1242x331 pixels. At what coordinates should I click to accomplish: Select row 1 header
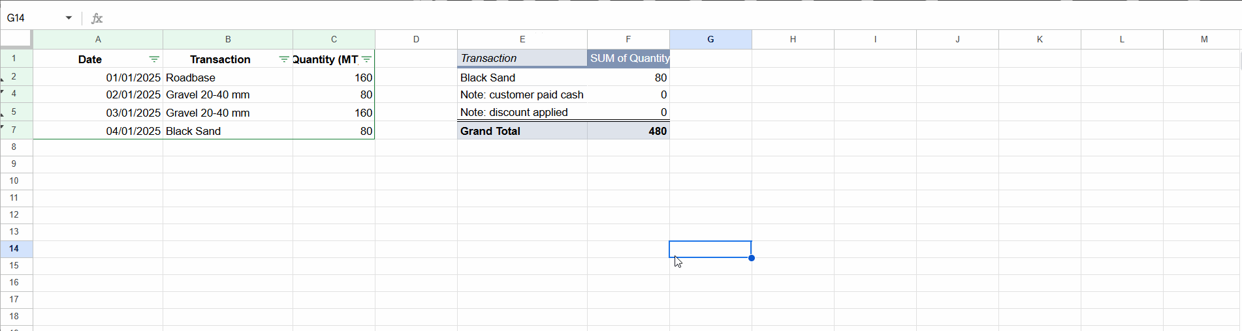14,59
